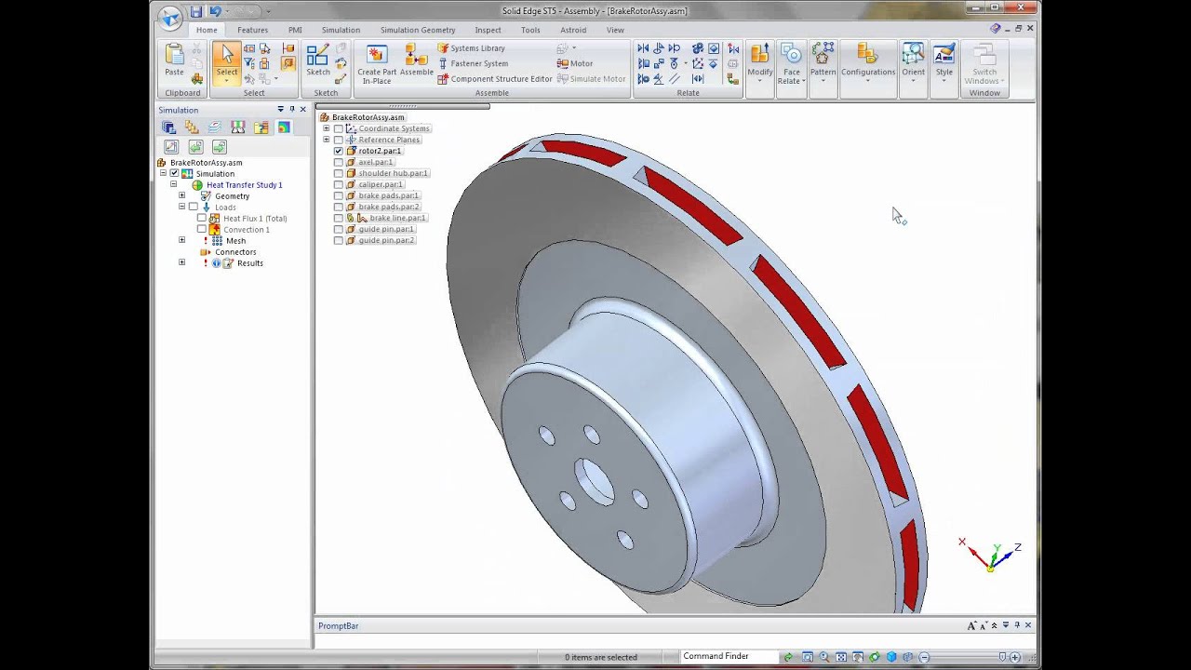Select guide pin.par:2 in the PathFinder
This screenshot has height=670, width=1191.
(x=386, y=240)
